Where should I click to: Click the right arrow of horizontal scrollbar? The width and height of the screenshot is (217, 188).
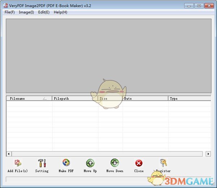[x=208, y=154]
